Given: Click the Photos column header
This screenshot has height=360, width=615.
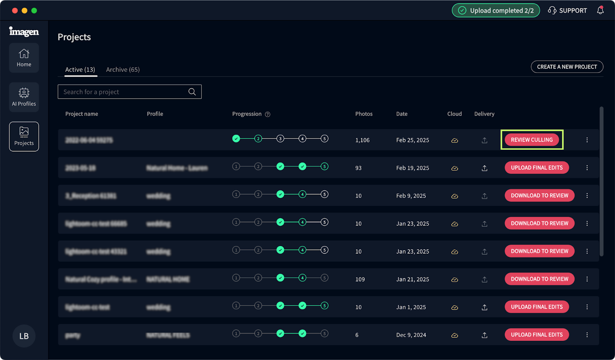Looking at the screenshot, I should [364, 114].
